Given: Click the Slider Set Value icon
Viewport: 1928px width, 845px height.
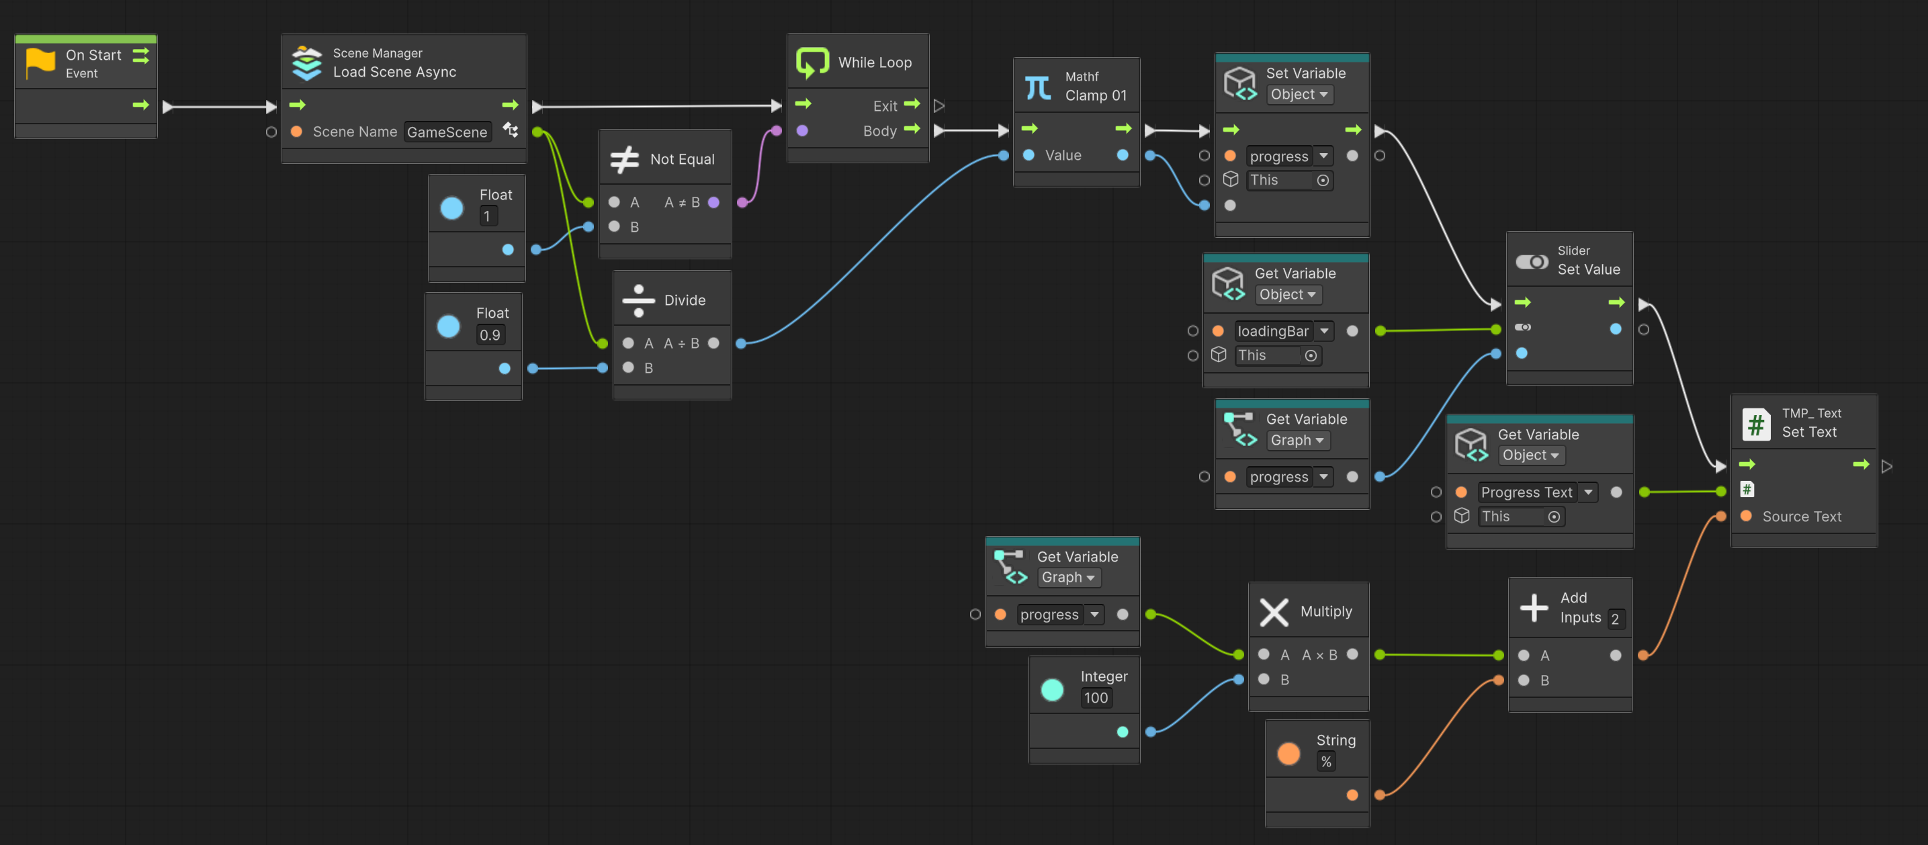Looking at the screenshot, I should [1532, 261].
